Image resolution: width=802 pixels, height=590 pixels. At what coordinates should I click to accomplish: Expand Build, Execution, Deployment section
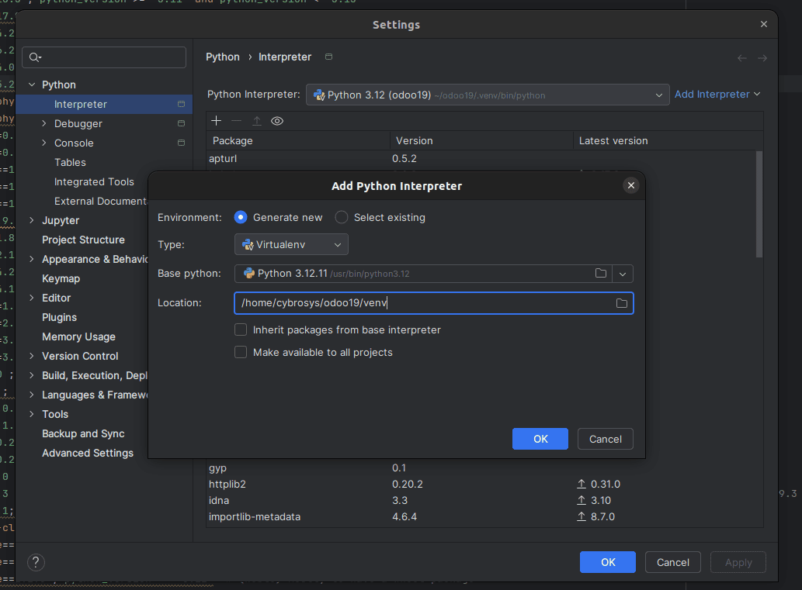click(x=32, y=375)
